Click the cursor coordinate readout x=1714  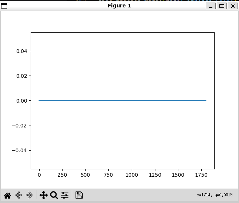(215, 195)
